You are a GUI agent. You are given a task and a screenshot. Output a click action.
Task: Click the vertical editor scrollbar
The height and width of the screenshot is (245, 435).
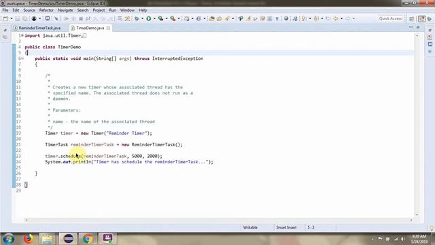coord(417,125)
